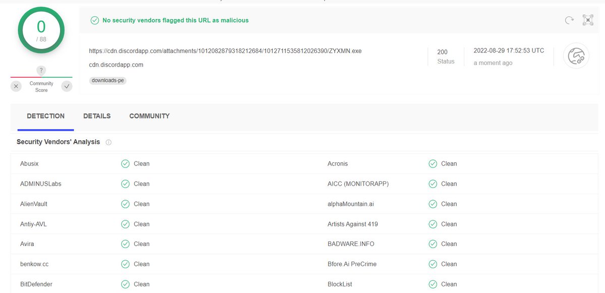This screenshot has width=605, height=293.
Task: Click the Clean check icon for ADMINUSLabs
Action: click(x=125, y=184)
